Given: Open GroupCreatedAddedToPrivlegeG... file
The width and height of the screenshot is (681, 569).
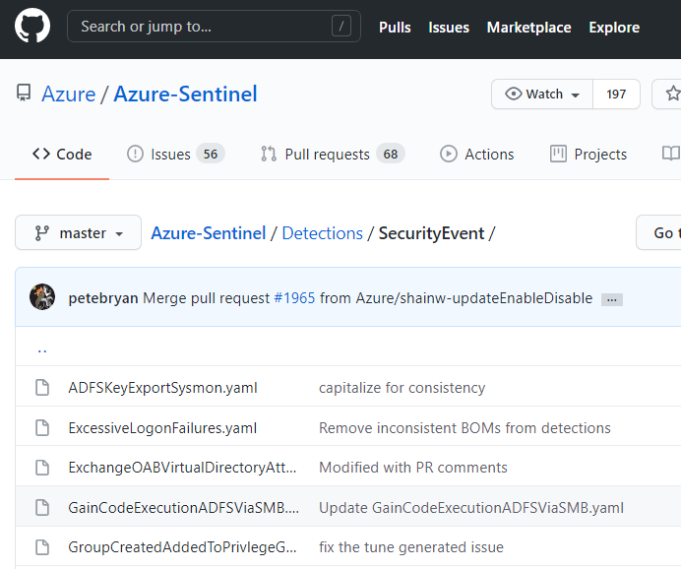Looking at the screenshot, I should (x=182, y=547).
